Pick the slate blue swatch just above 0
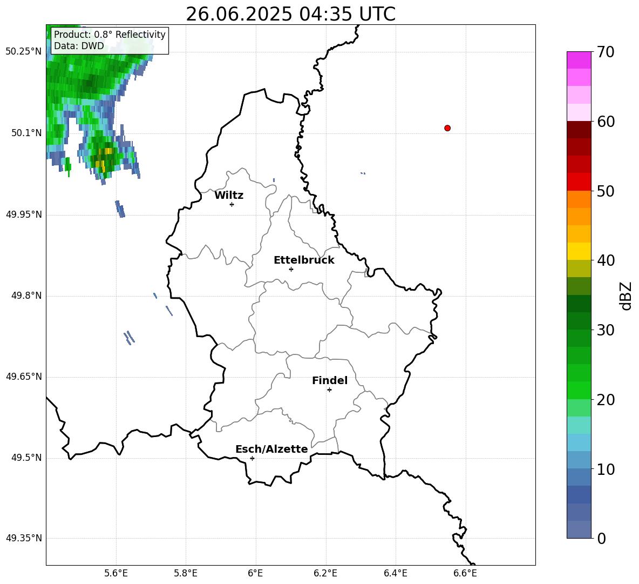This screenshot has height=584, width=639. (x=579, y=529)
